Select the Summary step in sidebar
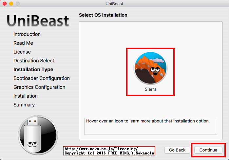 pyautogui.click(x=24, y=105)
